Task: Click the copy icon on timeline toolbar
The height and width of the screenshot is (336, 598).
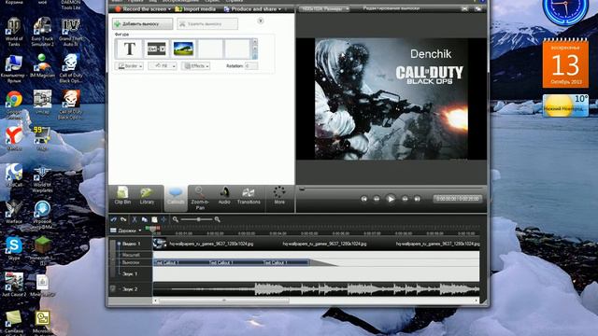Action: (144, 219)
